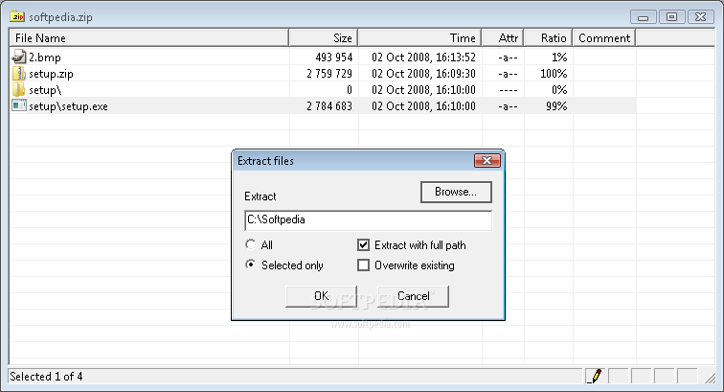Viewport: 724px width, 392px height.
Task: Click the Cancel button
Action: click(x=414, y=296)
